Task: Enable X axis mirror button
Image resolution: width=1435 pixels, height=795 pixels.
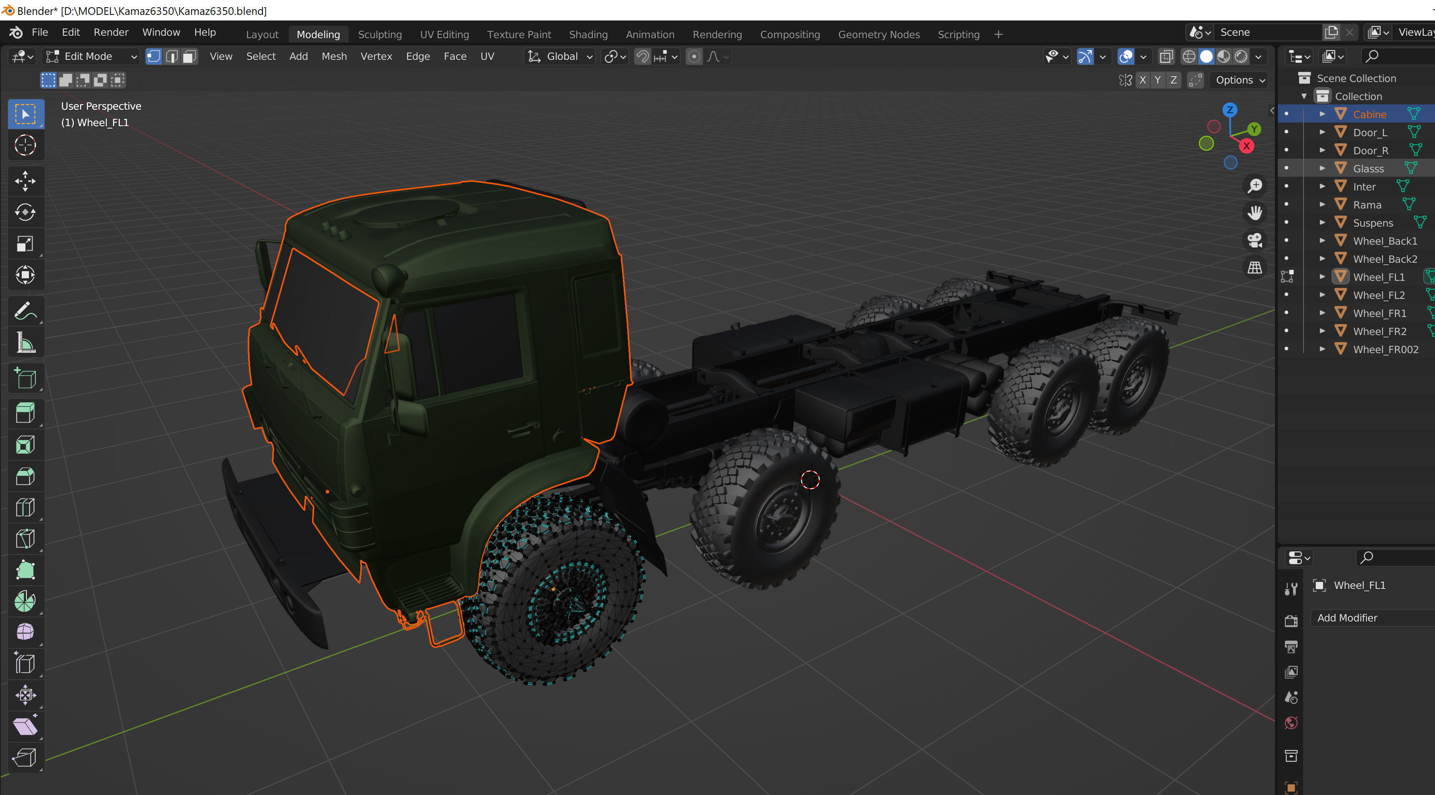Action: 1143,80
